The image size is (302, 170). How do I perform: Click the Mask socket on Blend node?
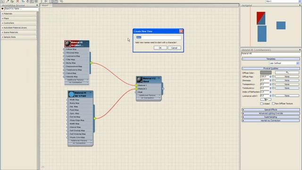(x=136, y=92)
